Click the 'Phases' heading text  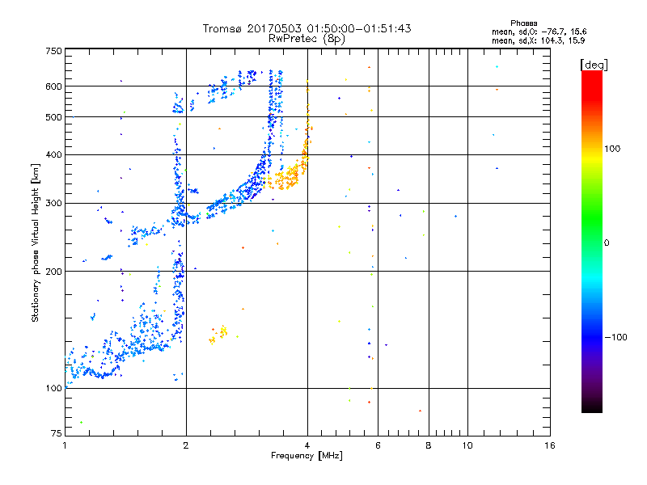click(523, 23)
